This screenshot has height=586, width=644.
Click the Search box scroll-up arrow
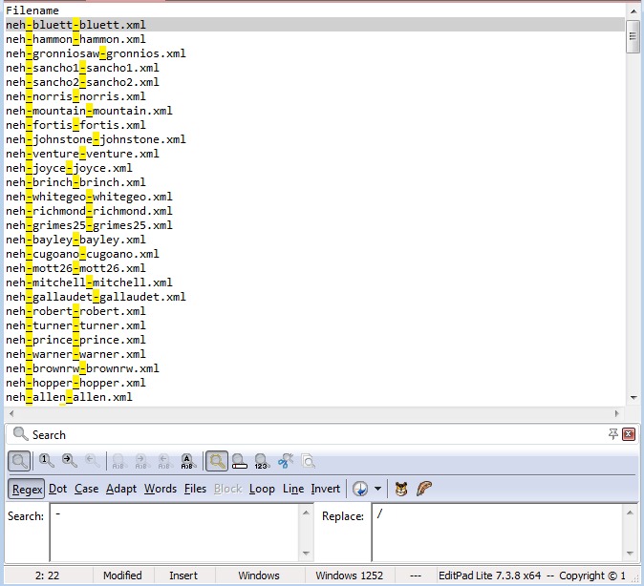pos(306,513)
